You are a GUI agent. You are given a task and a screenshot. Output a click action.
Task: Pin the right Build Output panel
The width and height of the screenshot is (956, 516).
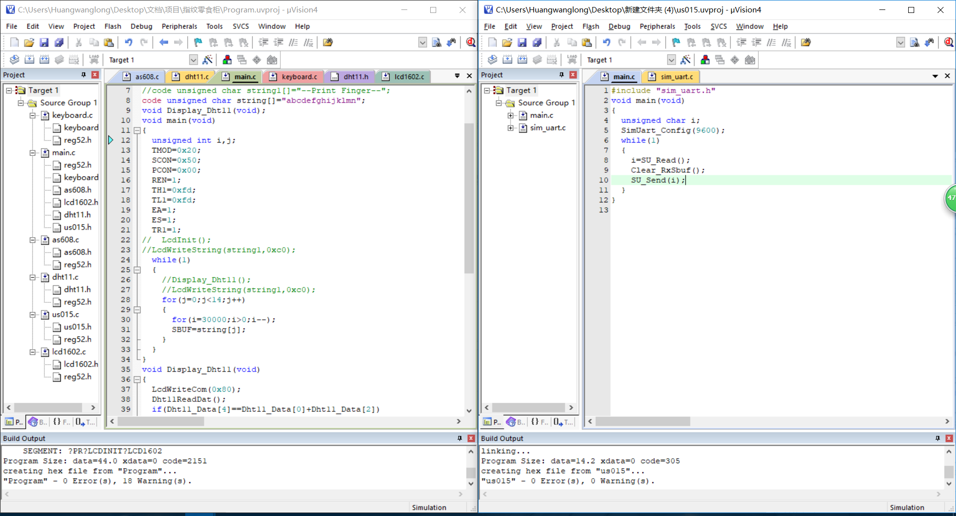point(938,438)
